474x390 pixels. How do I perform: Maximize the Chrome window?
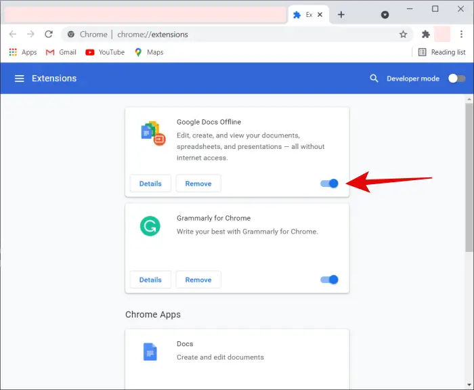coord(435,9)
